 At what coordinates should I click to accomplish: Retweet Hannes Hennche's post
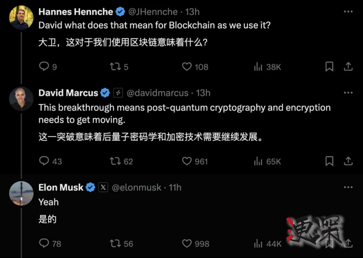coord(115,67)
